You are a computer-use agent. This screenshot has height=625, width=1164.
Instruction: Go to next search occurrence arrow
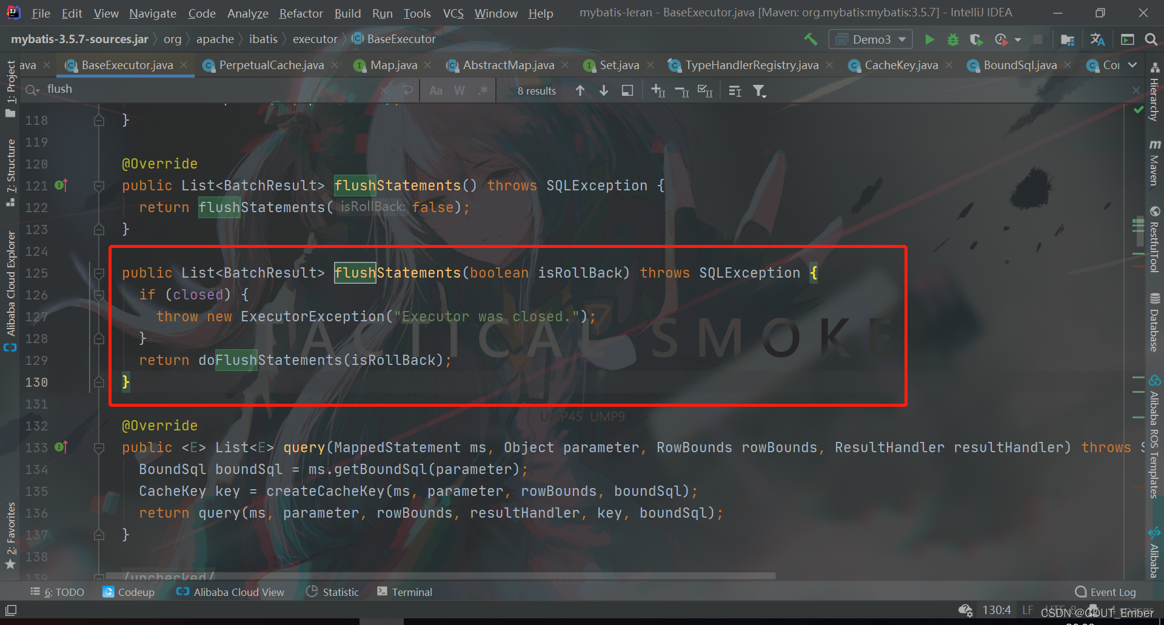(604, 90)
